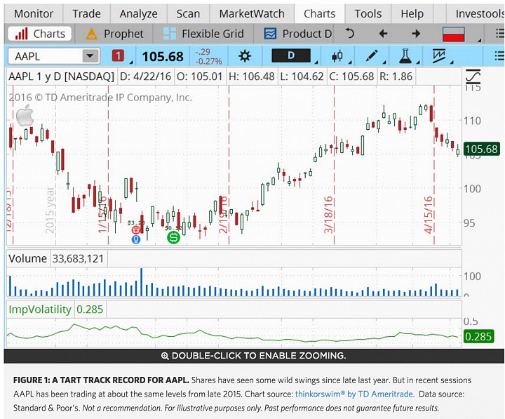Open the red and blue color swatch
Viewport: 505px width, 419px height.
454,34
